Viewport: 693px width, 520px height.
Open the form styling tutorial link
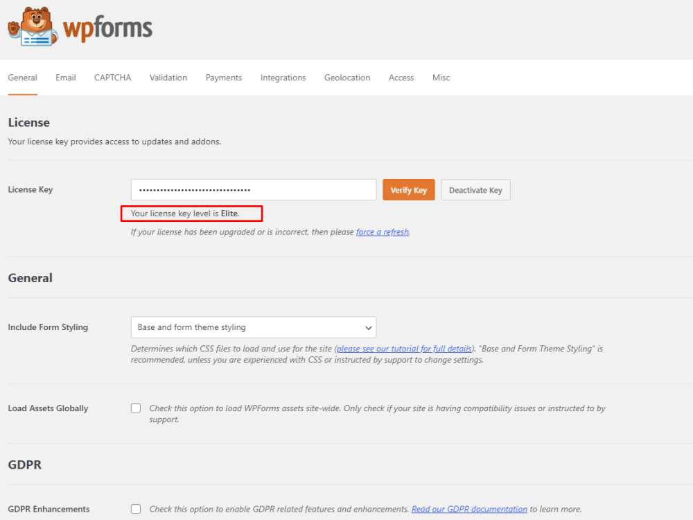point(404,348)
